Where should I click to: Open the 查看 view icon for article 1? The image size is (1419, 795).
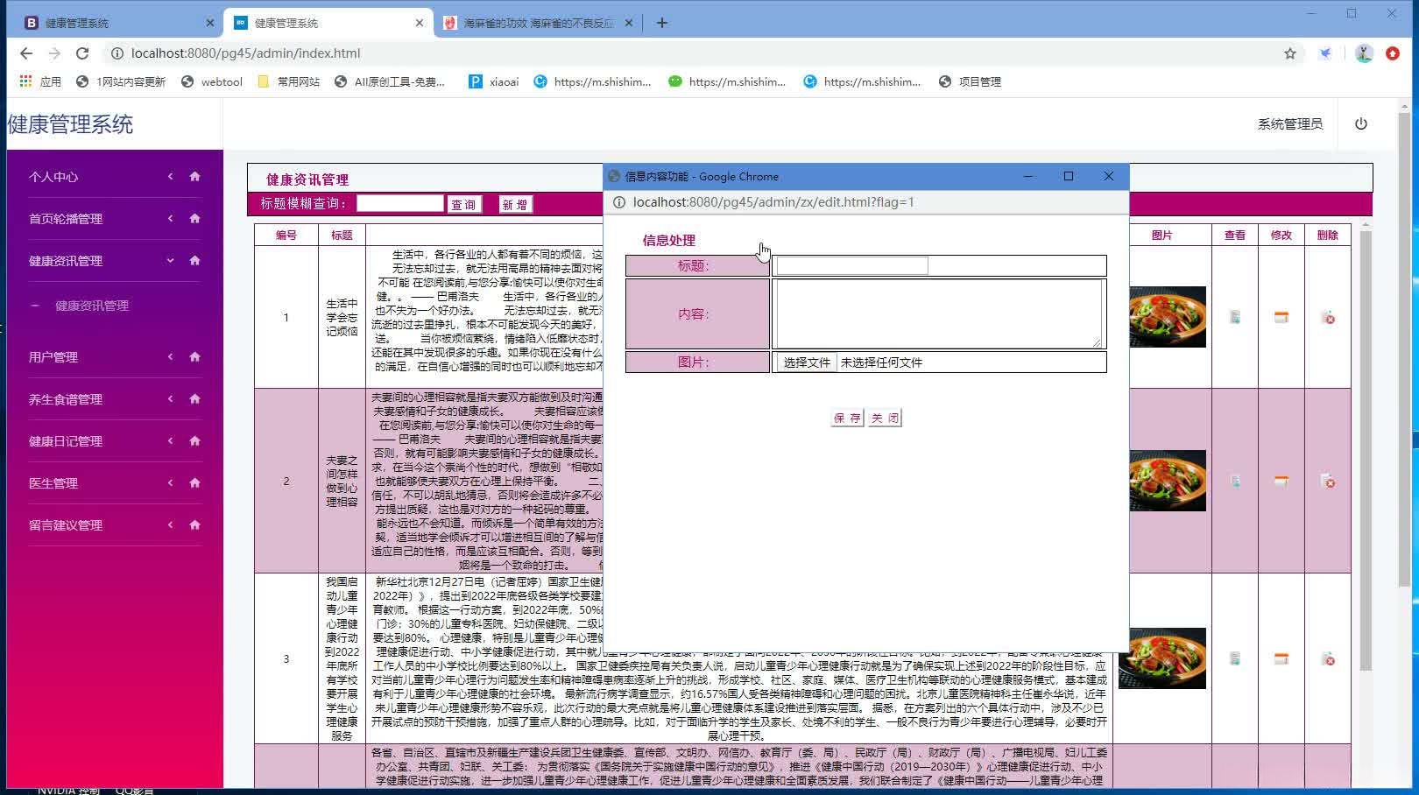1235,318
